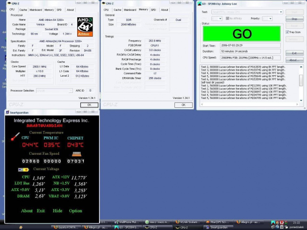Viewport: 307px width, 230px height.
Task: Click the red round system tray icon
Action: click(282, 223)
